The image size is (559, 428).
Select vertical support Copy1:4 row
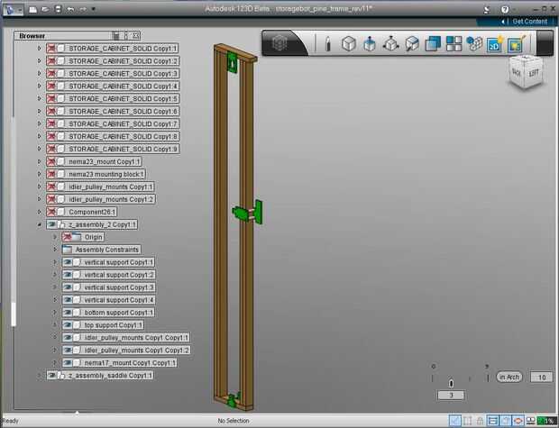(108, 300)
